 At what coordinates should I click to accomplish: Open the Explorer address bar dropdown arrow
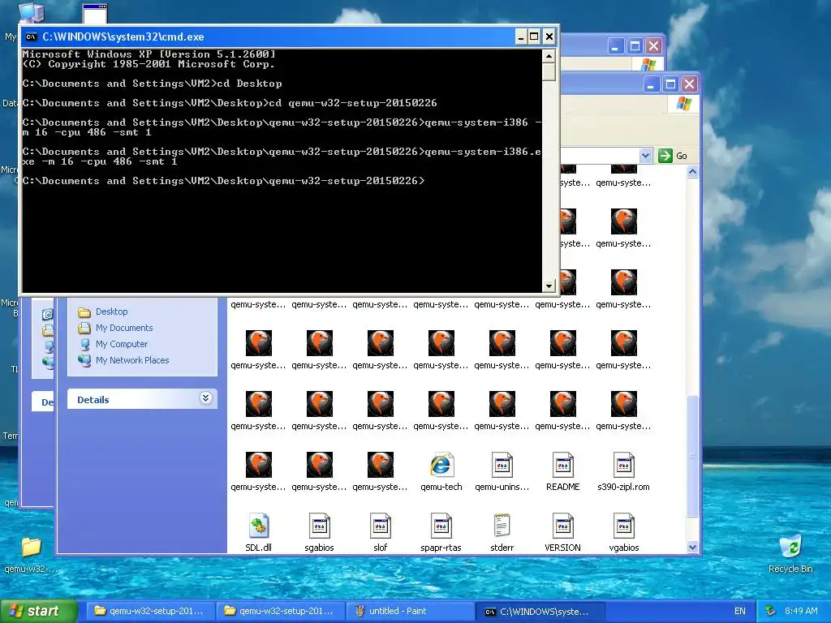[645, 156]
